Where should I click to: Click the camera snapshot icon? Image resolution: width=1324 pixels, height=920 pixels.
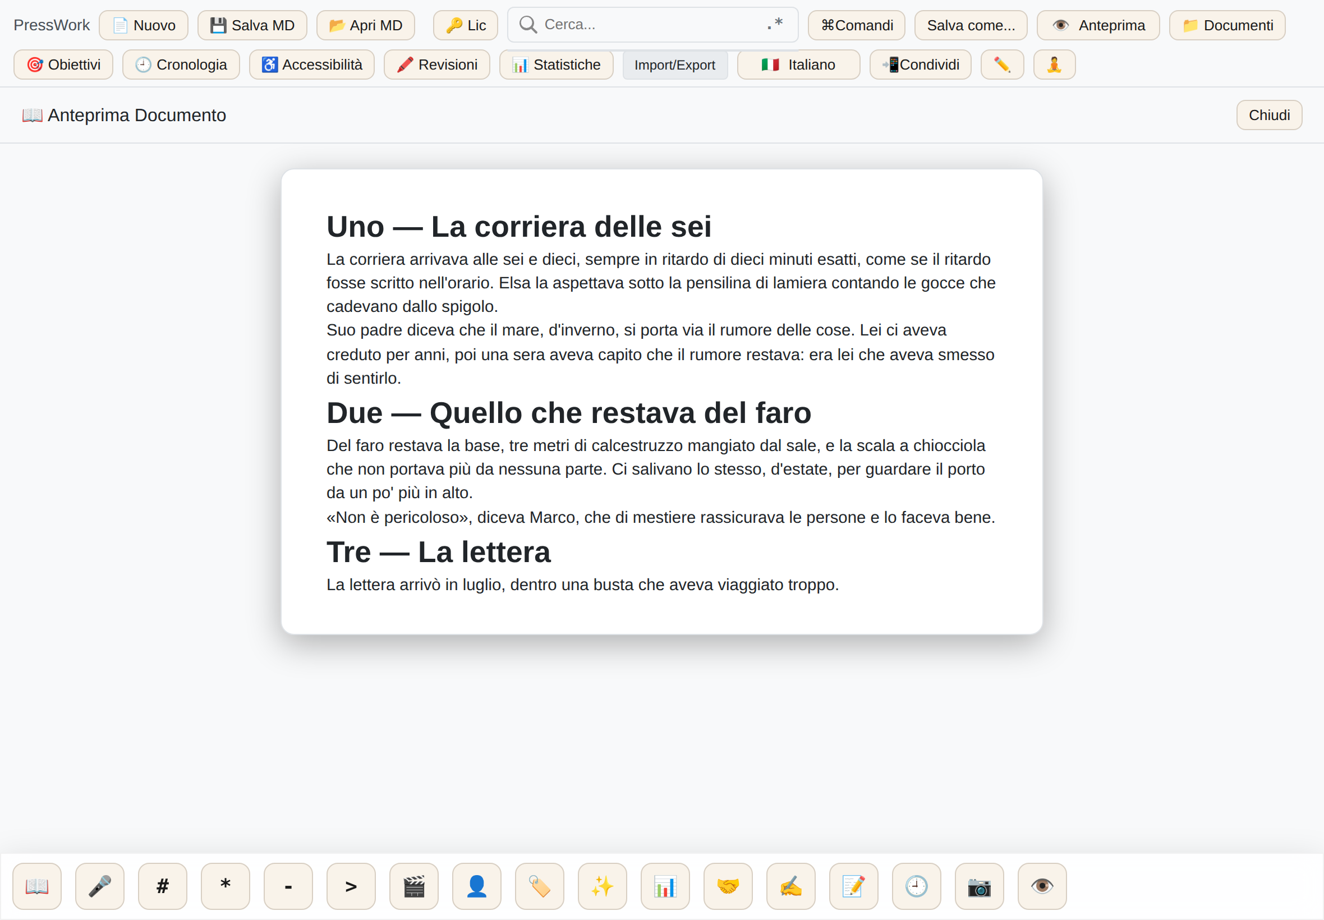980,886
